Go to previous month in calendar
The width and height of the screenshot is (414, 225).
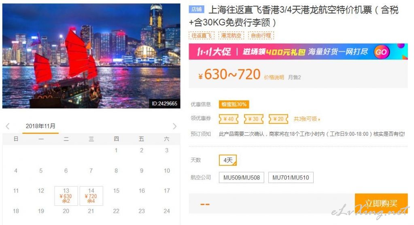click(8, 126)
